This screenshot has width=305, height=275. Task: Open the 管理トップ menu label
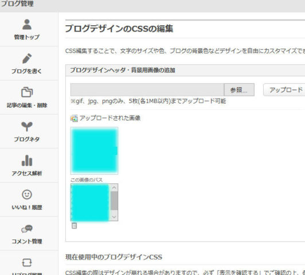[x=27, y=37]
